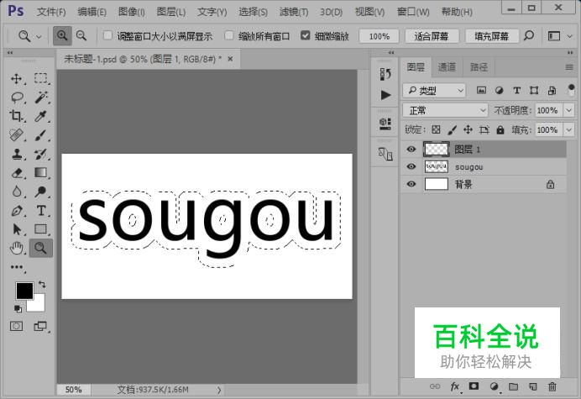Swap foreground and background colors
This screenshot has height=399, width=581.
42,285
